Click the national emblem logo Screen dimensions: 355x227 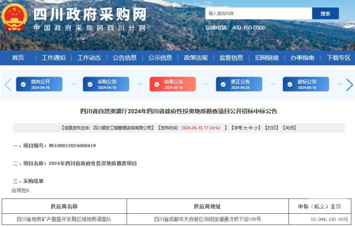click(15, 18)
